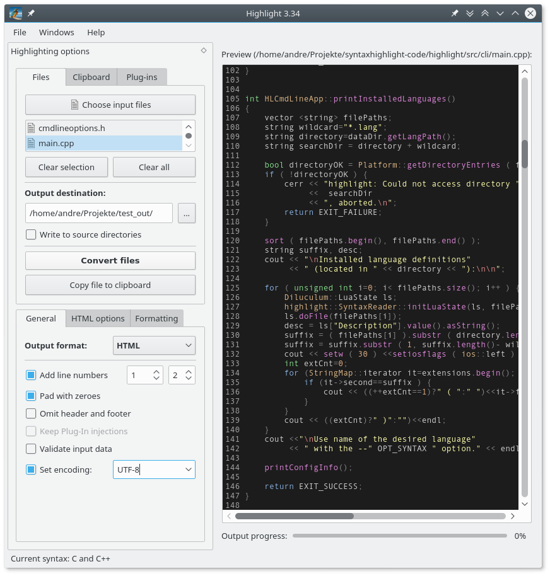This screenshot has height=576, width=550.
Task: Click the single chevron down title bar icon
Action: click(500, 14)
